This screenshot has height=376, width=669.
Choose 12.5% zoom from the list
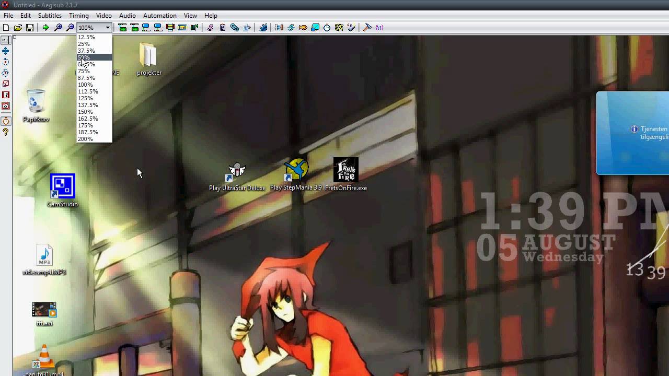[x=95, y=37]
